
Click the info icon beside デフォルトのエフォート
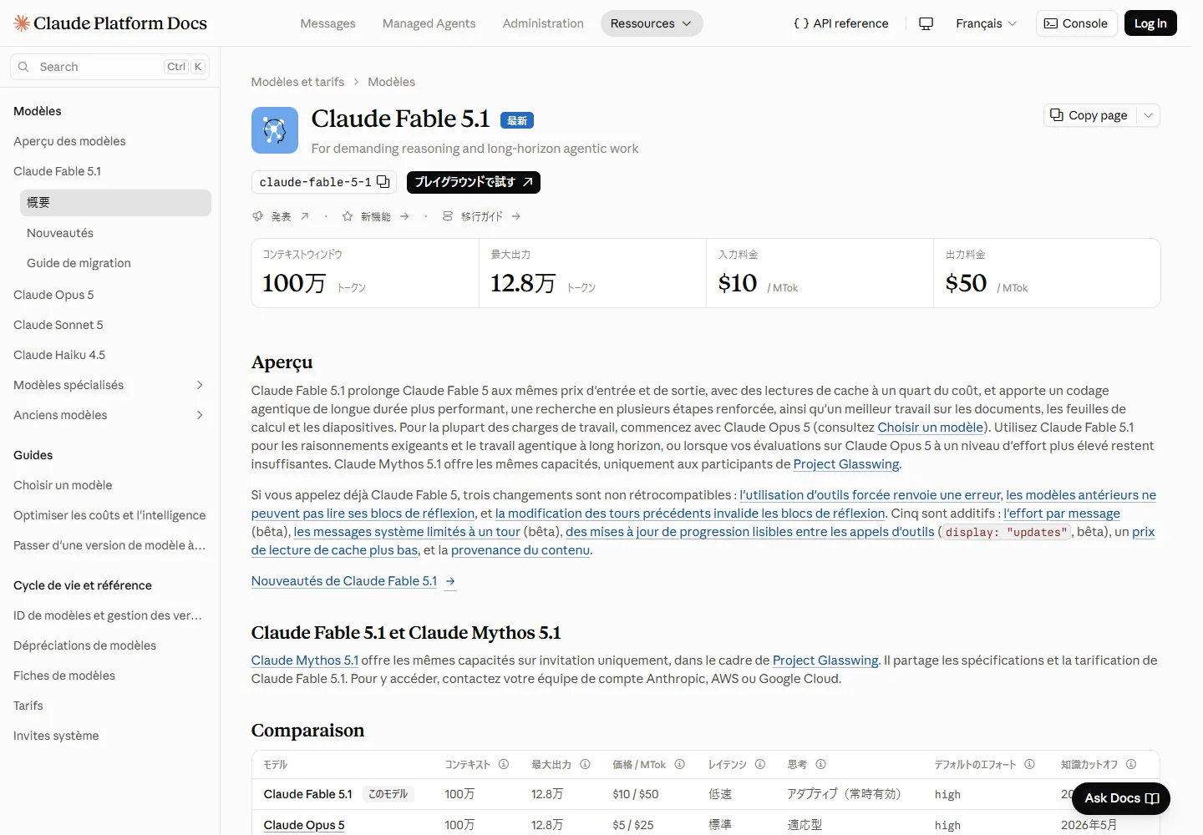pos(1029,764)
